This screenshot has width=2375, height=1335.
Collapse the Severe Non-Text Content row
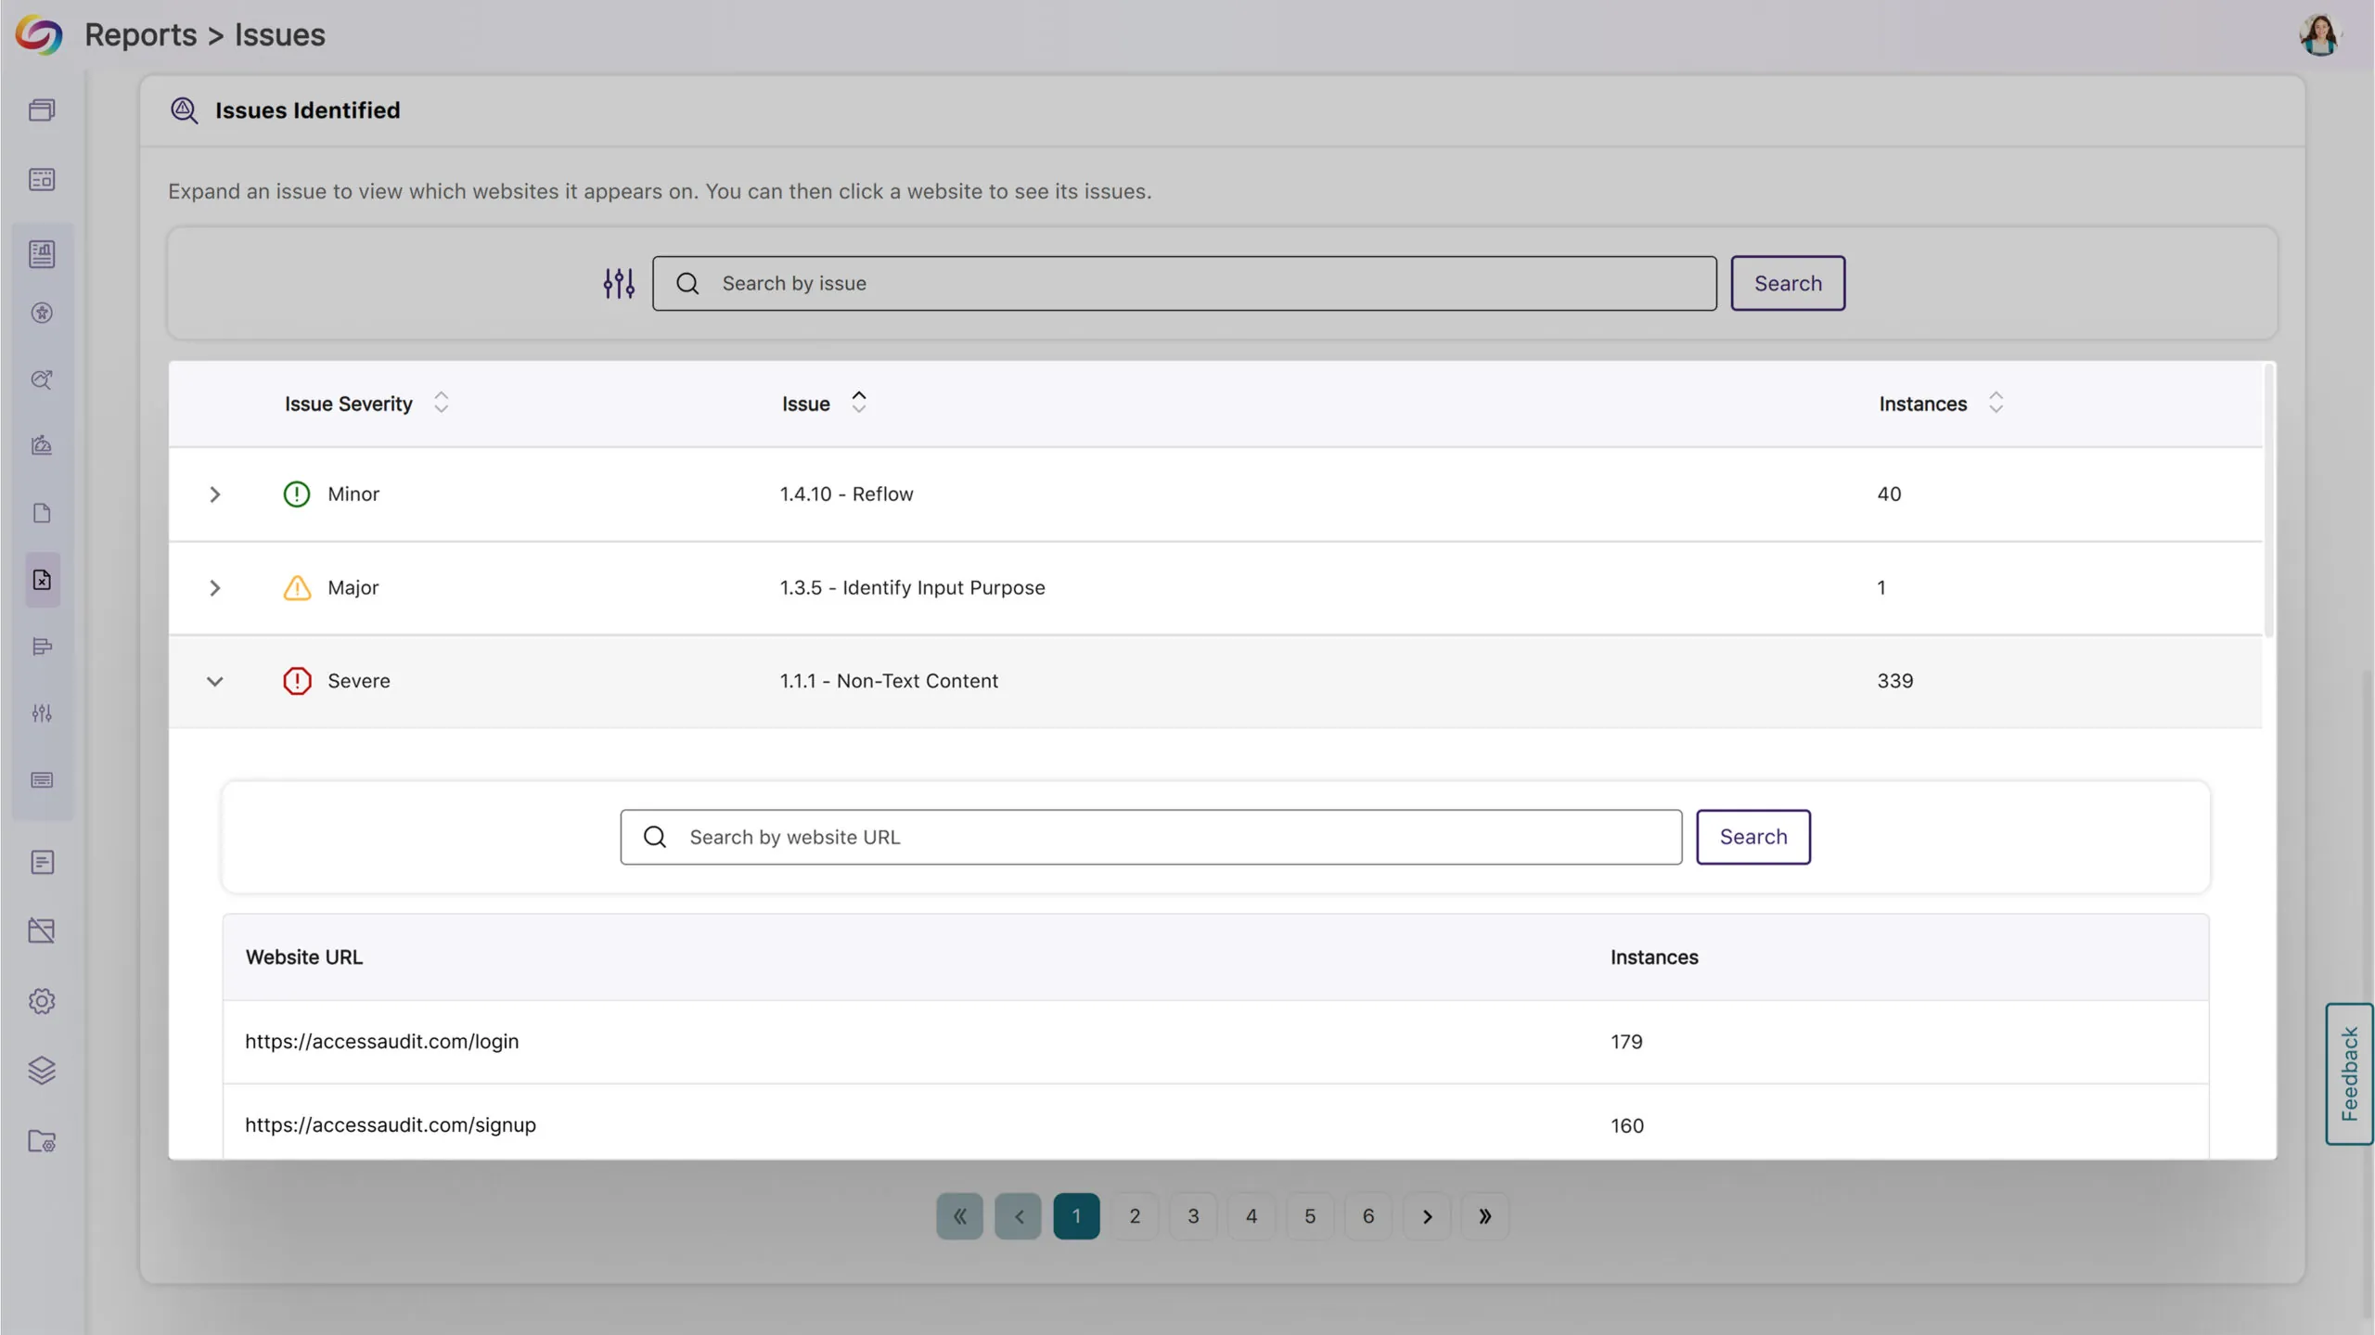click(214, 681)
